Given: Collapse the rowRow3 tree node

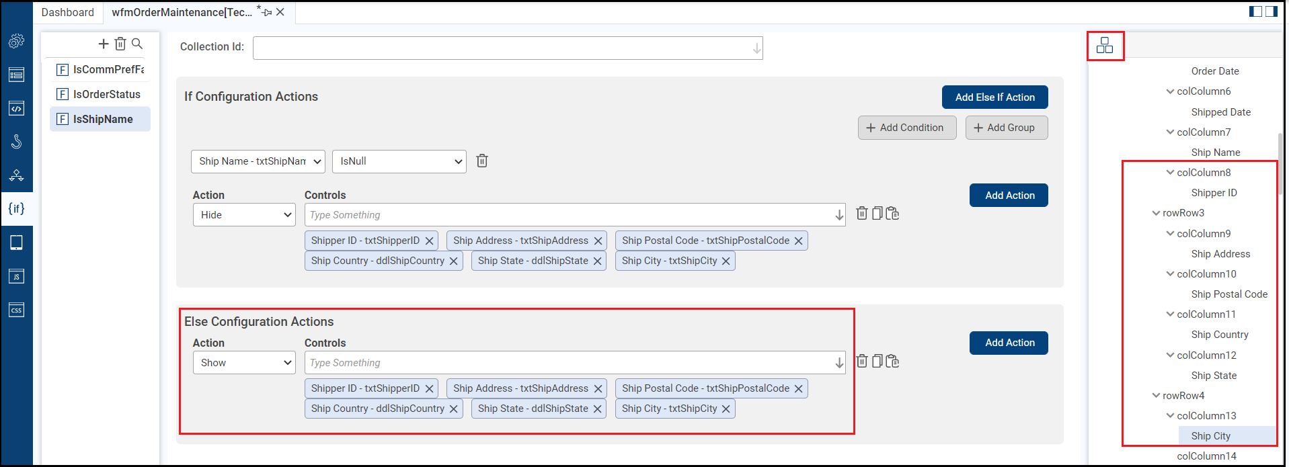Looking at the screenshot, I should pos(1156,213).
